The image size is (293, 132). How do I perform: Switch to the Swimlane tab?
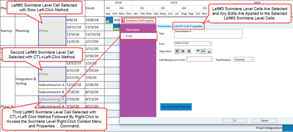click(132, 30)
